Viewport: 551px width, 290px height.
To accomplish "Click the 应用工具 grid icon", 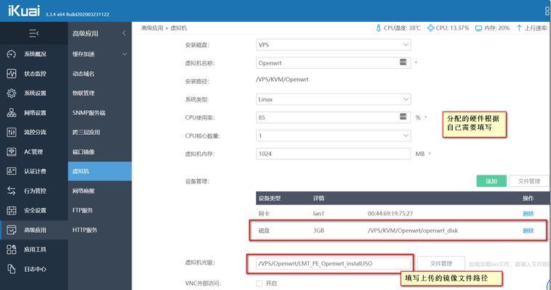I will (11, 249).
